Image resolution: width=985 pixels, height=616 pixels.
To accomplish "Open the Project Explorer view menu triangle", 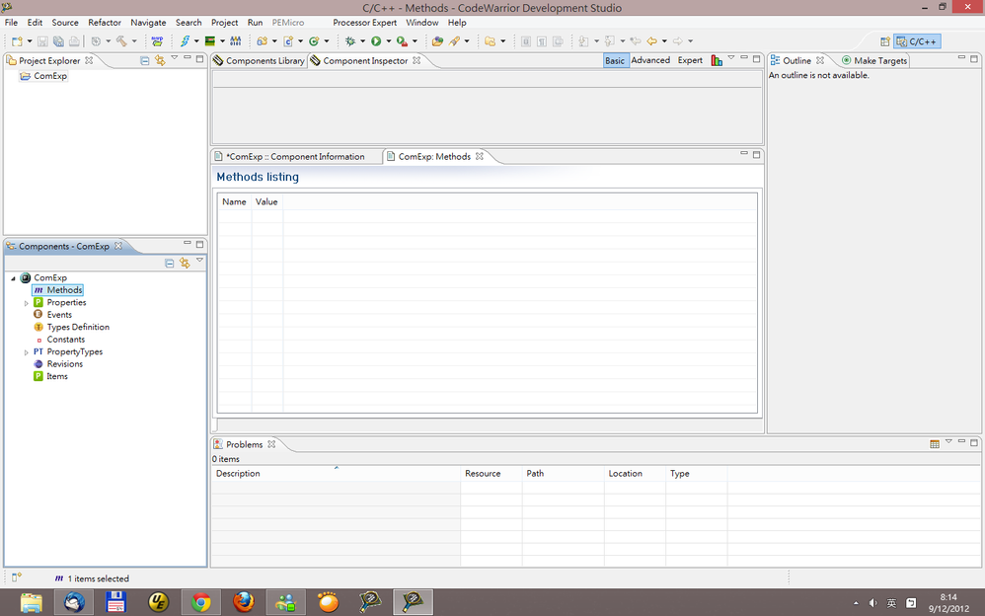I will pos(175,58).
